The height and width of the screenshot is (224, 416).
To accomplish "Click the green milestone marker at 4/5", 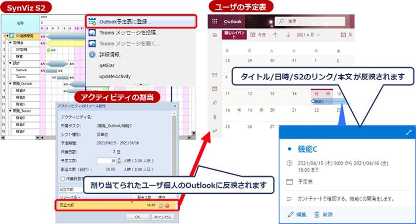I will point(49,50).
